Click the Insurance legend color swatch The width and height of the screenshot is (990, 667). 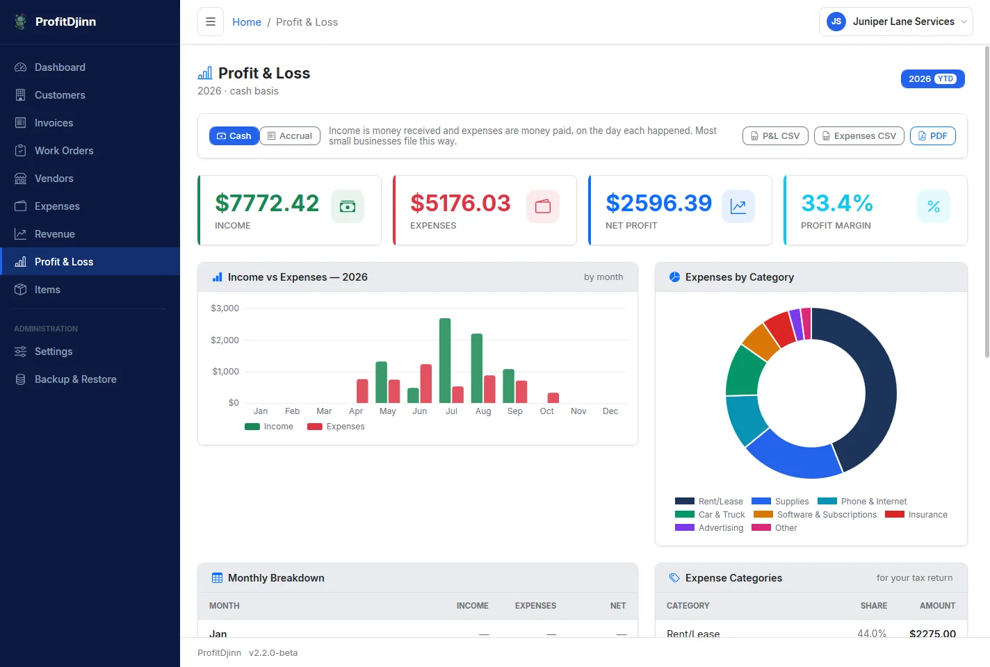895,515
